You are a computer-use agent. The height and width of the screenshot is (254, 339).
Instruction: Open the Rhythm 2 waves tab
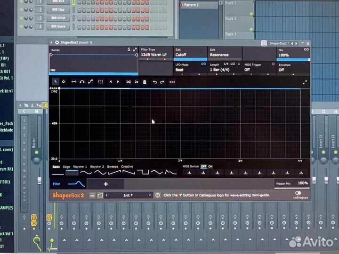click(97, 167)
